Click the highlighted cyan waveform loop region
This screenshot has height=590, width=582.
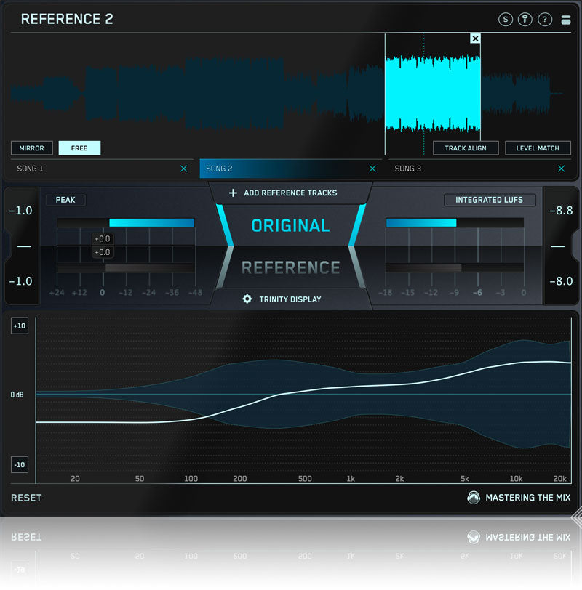tap(433, 93)
